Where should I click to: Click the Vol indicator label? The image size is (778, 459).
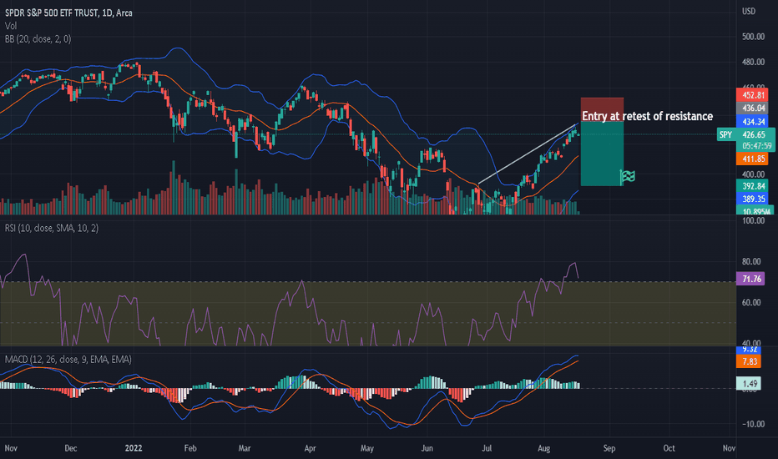tap(11, 26)
